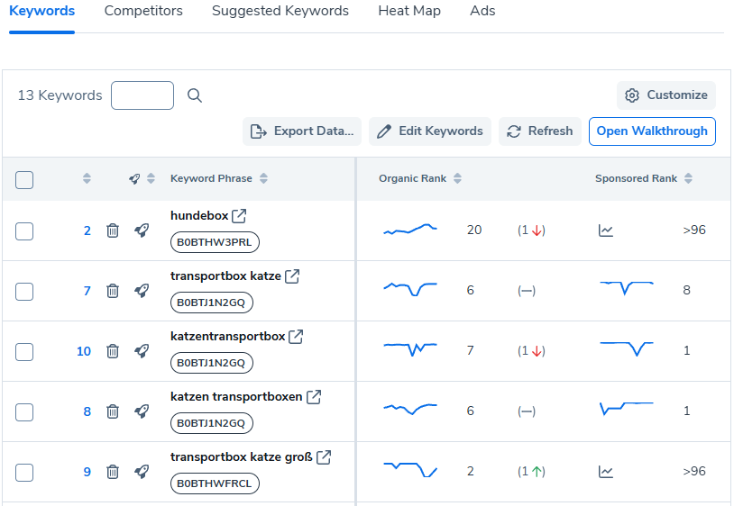Screen dimensions: 734x506
Task: Check the select-all header checkbox
Action: point(24,180)
